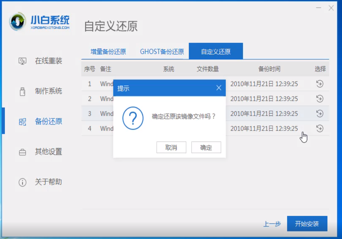
Task: Open 关于帮助 in the sidebar
Action: pos(41,182)
